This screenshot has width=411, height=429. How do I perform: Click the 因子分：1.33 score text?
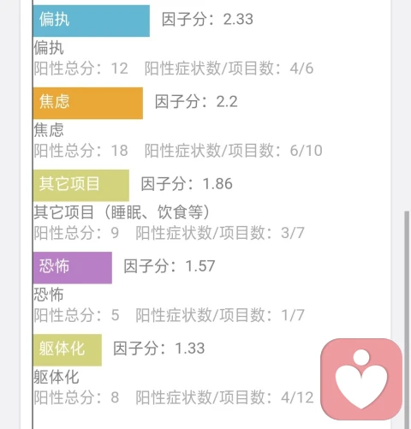(159, 349)
